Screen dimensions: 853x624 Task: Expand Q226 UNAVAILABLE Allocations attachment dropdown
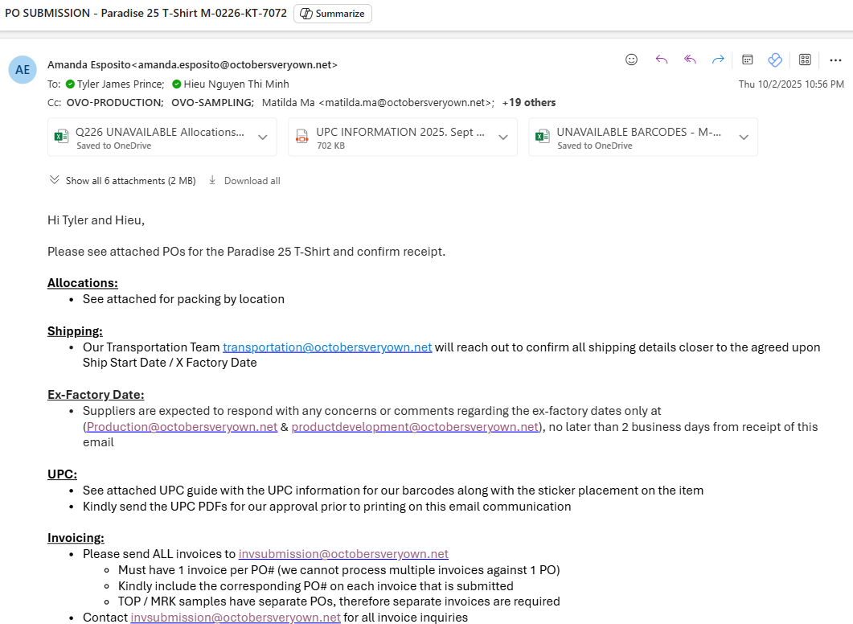[262, 138]
